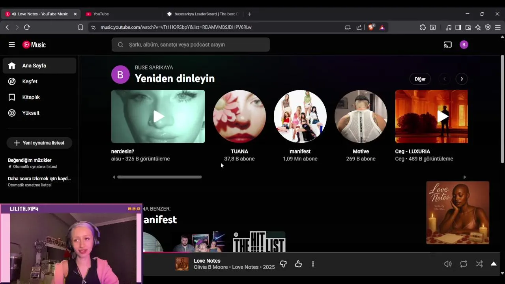Click the Yeniden dinleyin heading
505x284 pixels.
click(x=175, y=78)
